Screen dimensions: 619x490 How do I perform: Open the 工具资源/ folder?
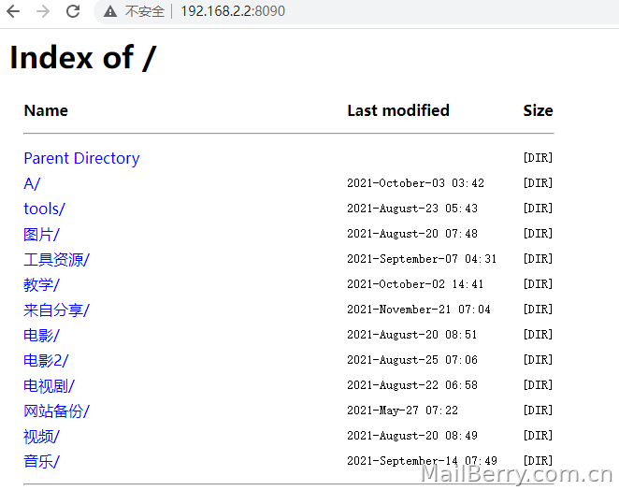tap(56, 259)
